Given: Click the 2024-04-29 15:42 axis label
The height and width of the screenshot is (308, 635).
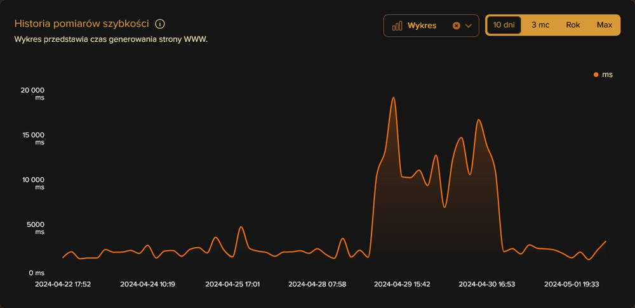Looking at the screenshot, I should tap(402, 285).
